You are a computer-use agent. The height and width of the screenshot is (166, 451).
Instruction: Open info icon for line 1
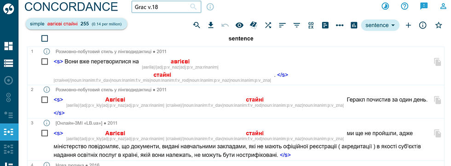pos(46,52)
